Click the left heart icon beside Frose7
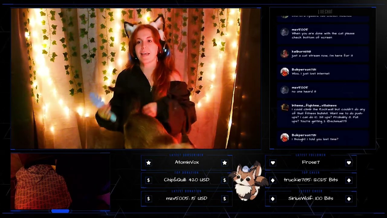The height and width of the screenshot is (218, 387). 273,163
